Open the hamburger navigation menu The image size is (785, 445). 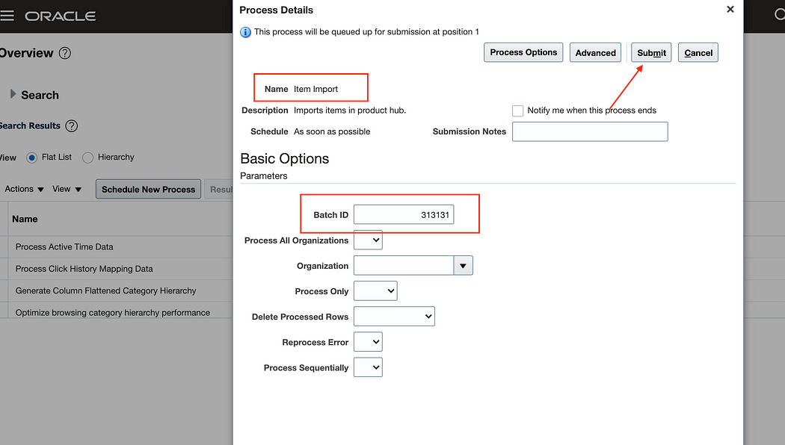[x=7, y=16]
